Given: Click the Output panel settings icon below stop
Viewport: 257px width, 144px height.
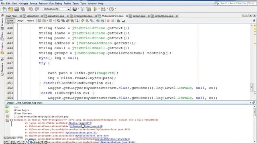Looking at the screenshot, I should coord(7,121).
